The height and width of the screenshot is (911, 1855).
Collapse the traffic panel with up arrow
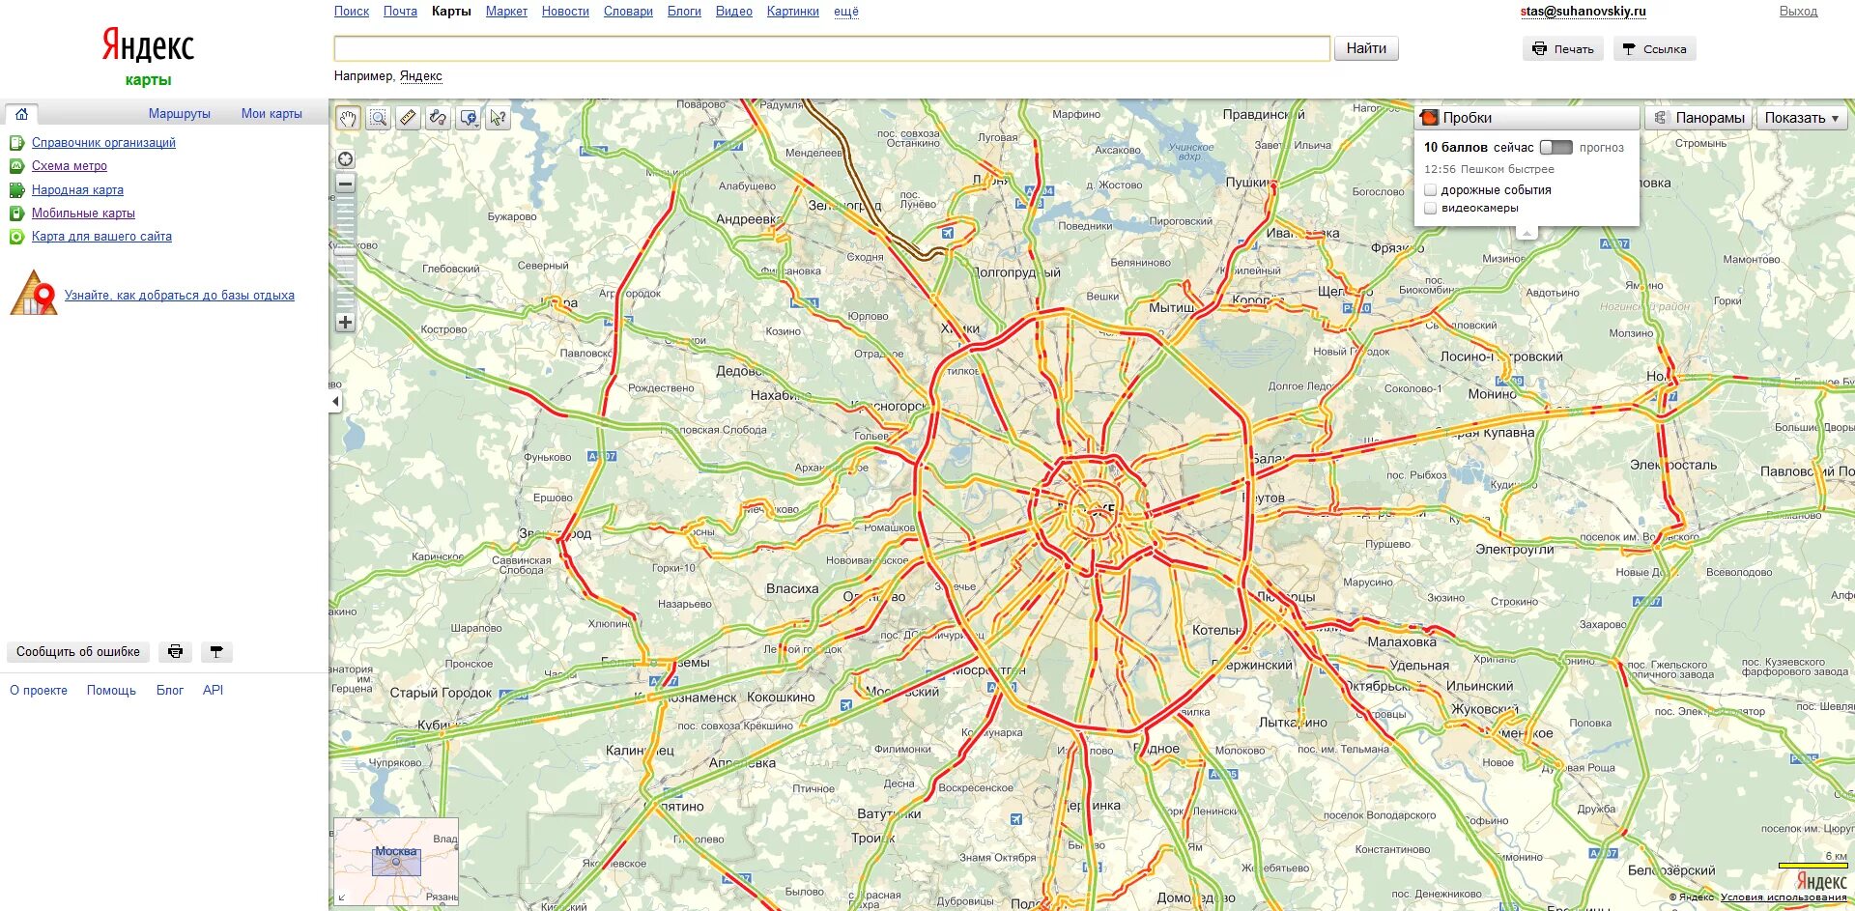(1527, 233)
